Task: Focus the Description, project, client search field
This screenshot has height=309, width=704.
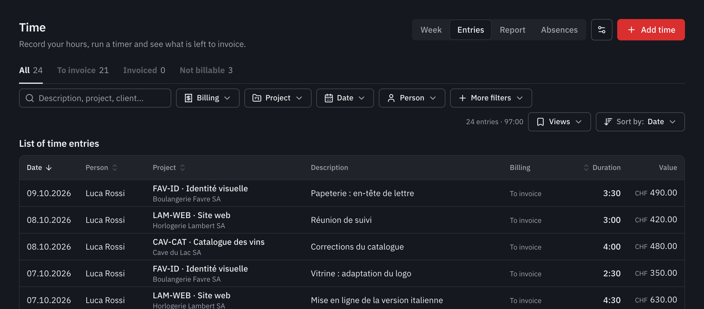Action: [95, 98]
